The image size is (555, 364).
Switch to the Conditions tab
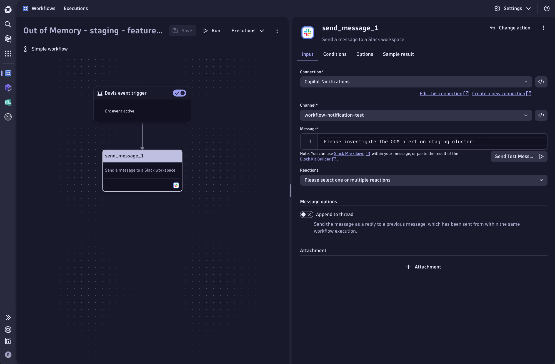pyautogui.click(x=335, y=54)
